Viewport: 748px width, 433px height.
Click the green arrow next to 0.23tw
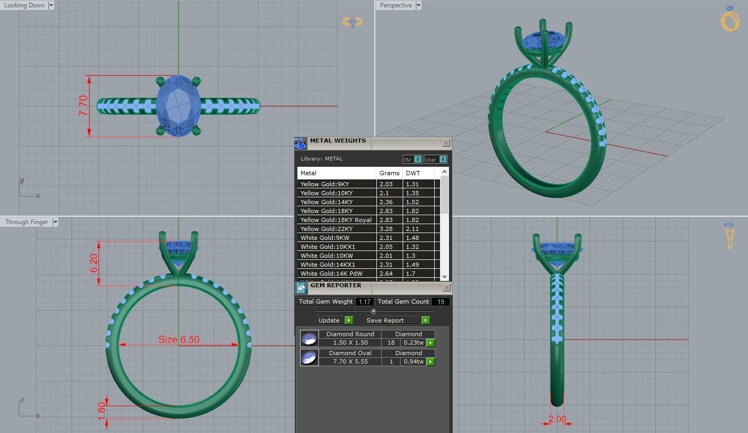tap(430, 343)
